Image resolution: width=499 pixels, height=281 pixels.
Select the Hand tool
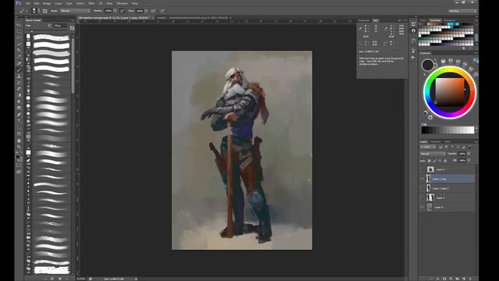click(19, 140)
